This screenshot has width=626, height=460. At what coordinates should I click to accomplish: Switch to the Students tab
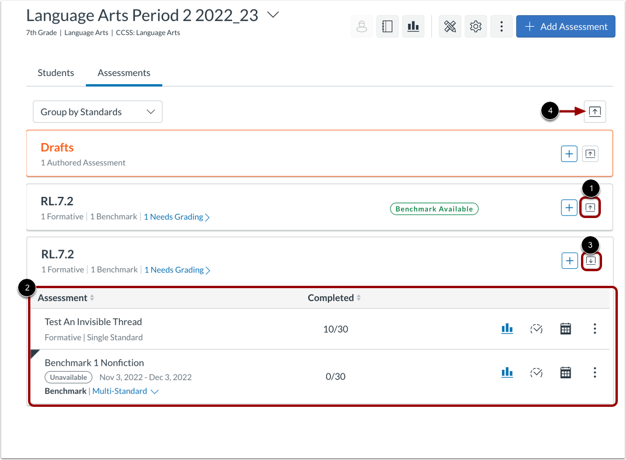56,72
